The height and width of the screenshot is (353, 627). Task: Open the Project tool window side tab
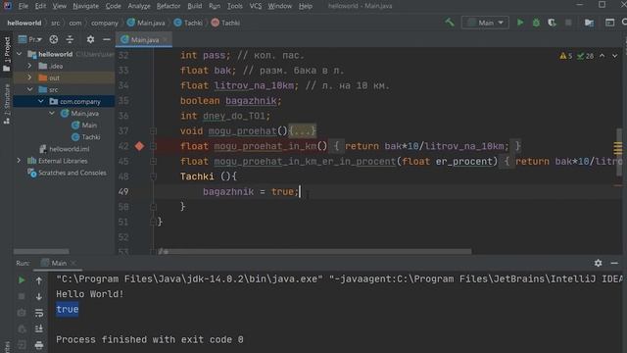[x=7, y=54]
